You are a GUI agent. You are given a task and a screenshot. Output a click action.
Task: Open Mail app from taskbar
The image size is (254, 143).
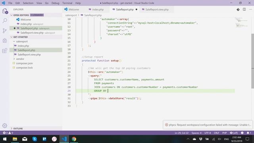coord(25,139)
